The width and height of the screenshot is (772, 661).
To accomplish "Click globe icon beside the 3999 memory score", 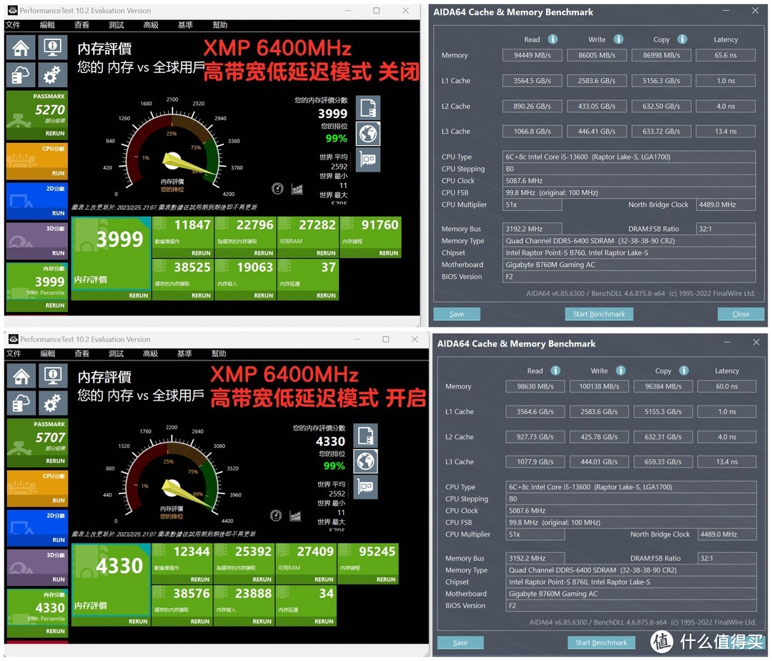I will click(368, 134).
